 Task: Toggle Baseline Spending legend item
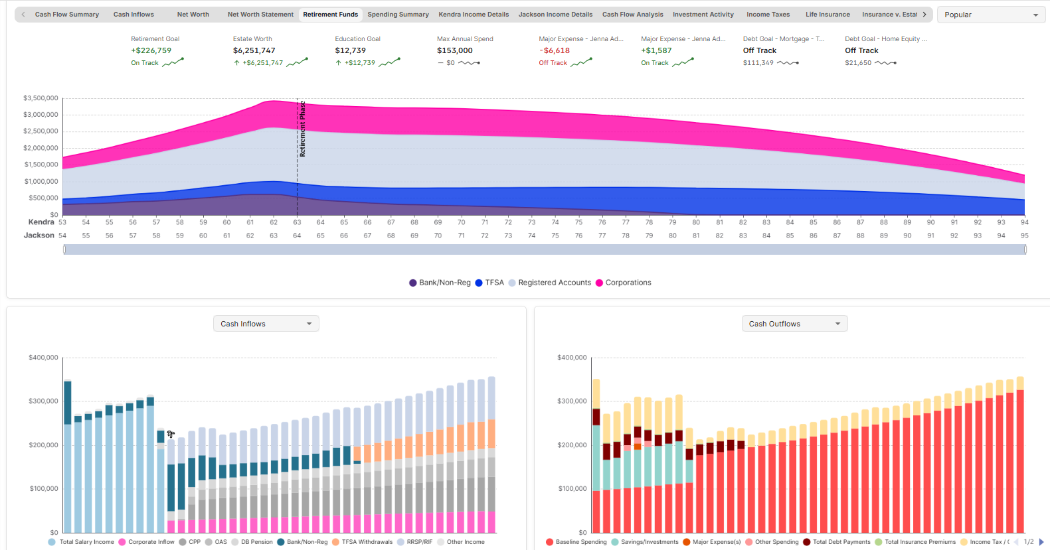(576, 542)
